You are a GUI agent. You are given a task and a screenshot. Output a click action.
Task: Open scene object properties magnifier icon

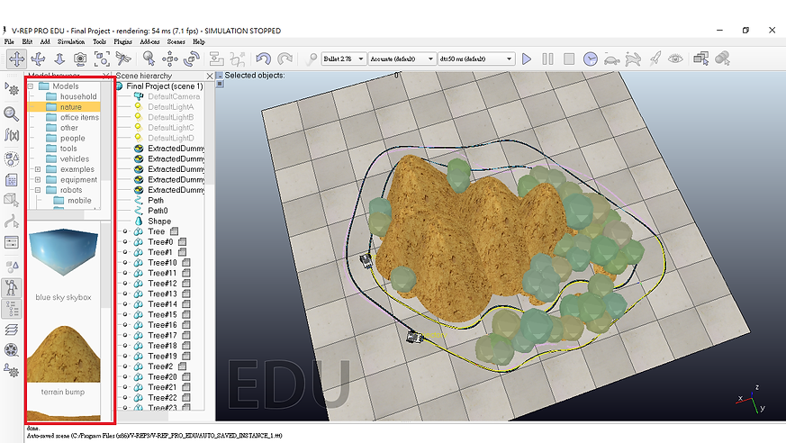(x=12, y=113)
